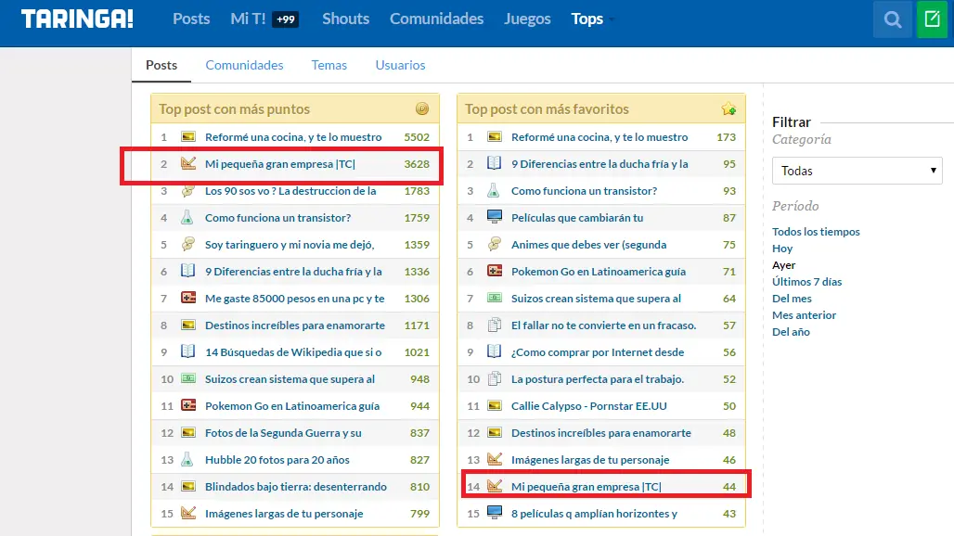Viewport: 954px width, 536px height.
Task: Click document icon beside La postura perfecta
Action: click(x=495, y=378)
